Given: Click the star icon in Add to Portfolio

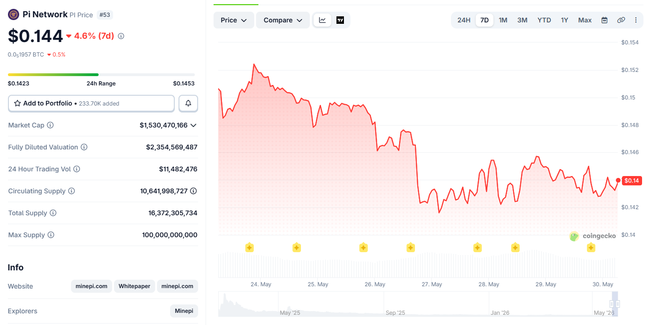Looking at the screenshot, I should [x=17, y=103].
